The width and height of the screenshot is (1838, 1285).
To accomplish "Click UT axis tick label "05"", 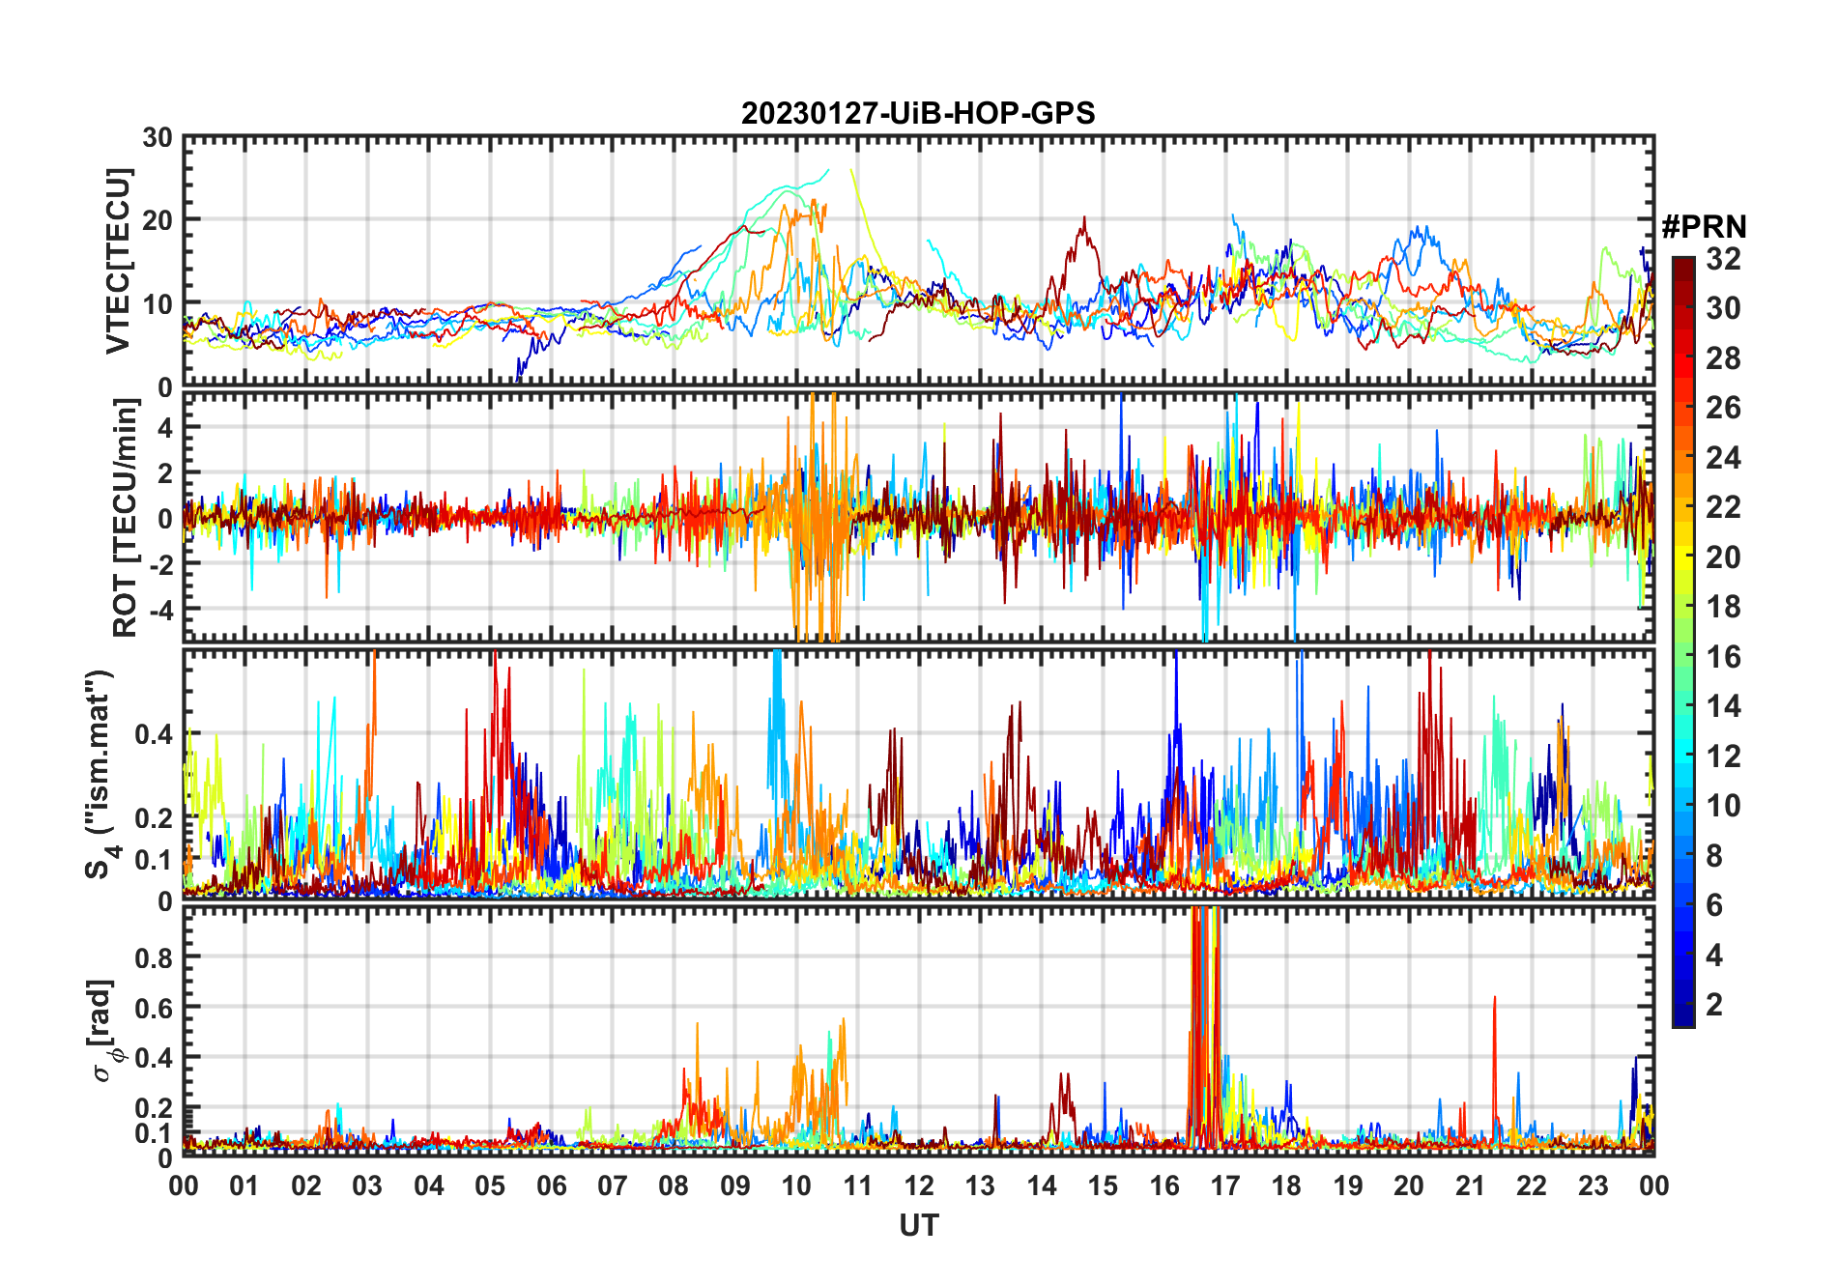I will pos(490,1185).
